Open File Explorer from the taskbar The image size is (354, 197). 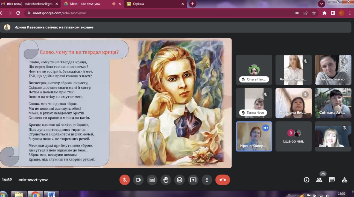click(x=19, y=194)
